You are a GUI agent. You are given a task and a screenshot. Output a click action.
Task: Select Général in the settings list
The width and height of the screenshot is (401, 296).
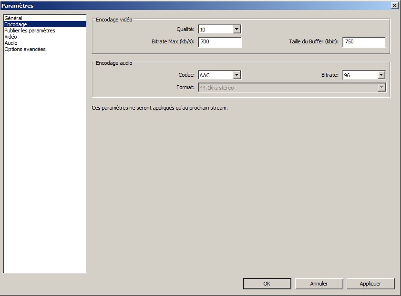coord(13,18)
